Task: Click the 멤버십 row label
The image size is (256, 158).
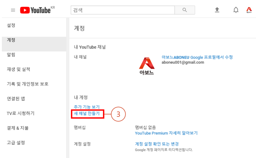Action: click(80, 127)
